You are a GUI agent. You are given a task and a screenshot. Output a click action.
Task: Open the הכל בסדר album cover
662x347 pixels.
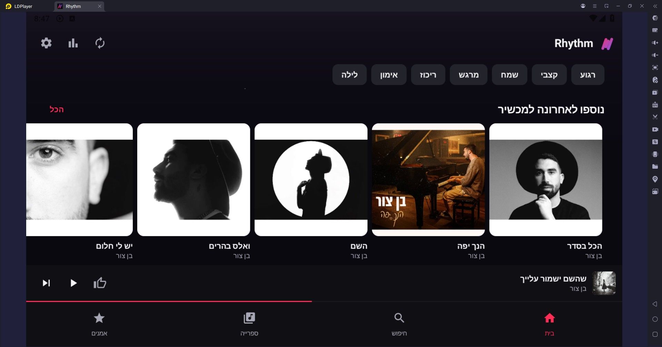(545, 180)
